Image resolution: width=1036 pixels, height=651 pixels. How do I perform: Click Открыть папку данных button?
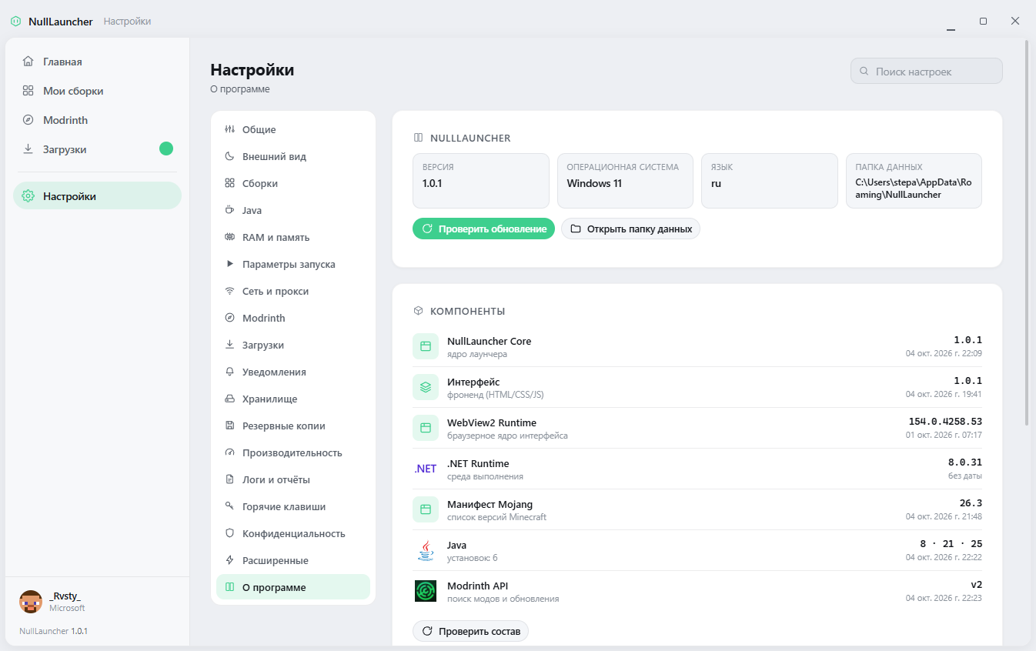click(x=630, y=229)
